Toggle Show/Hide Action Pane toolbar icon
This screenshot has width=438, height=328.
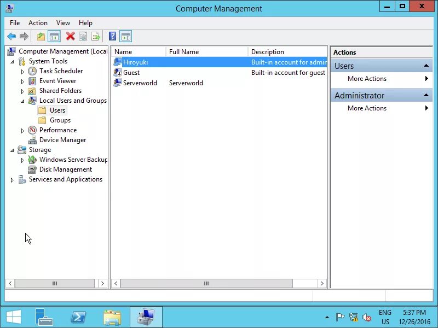[x=126, y=36]
